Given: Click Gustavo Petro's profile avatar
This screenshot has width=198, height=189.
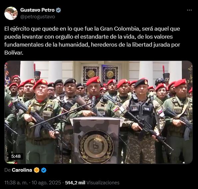Looking at the screenshot, I should [x=11, y=13].
